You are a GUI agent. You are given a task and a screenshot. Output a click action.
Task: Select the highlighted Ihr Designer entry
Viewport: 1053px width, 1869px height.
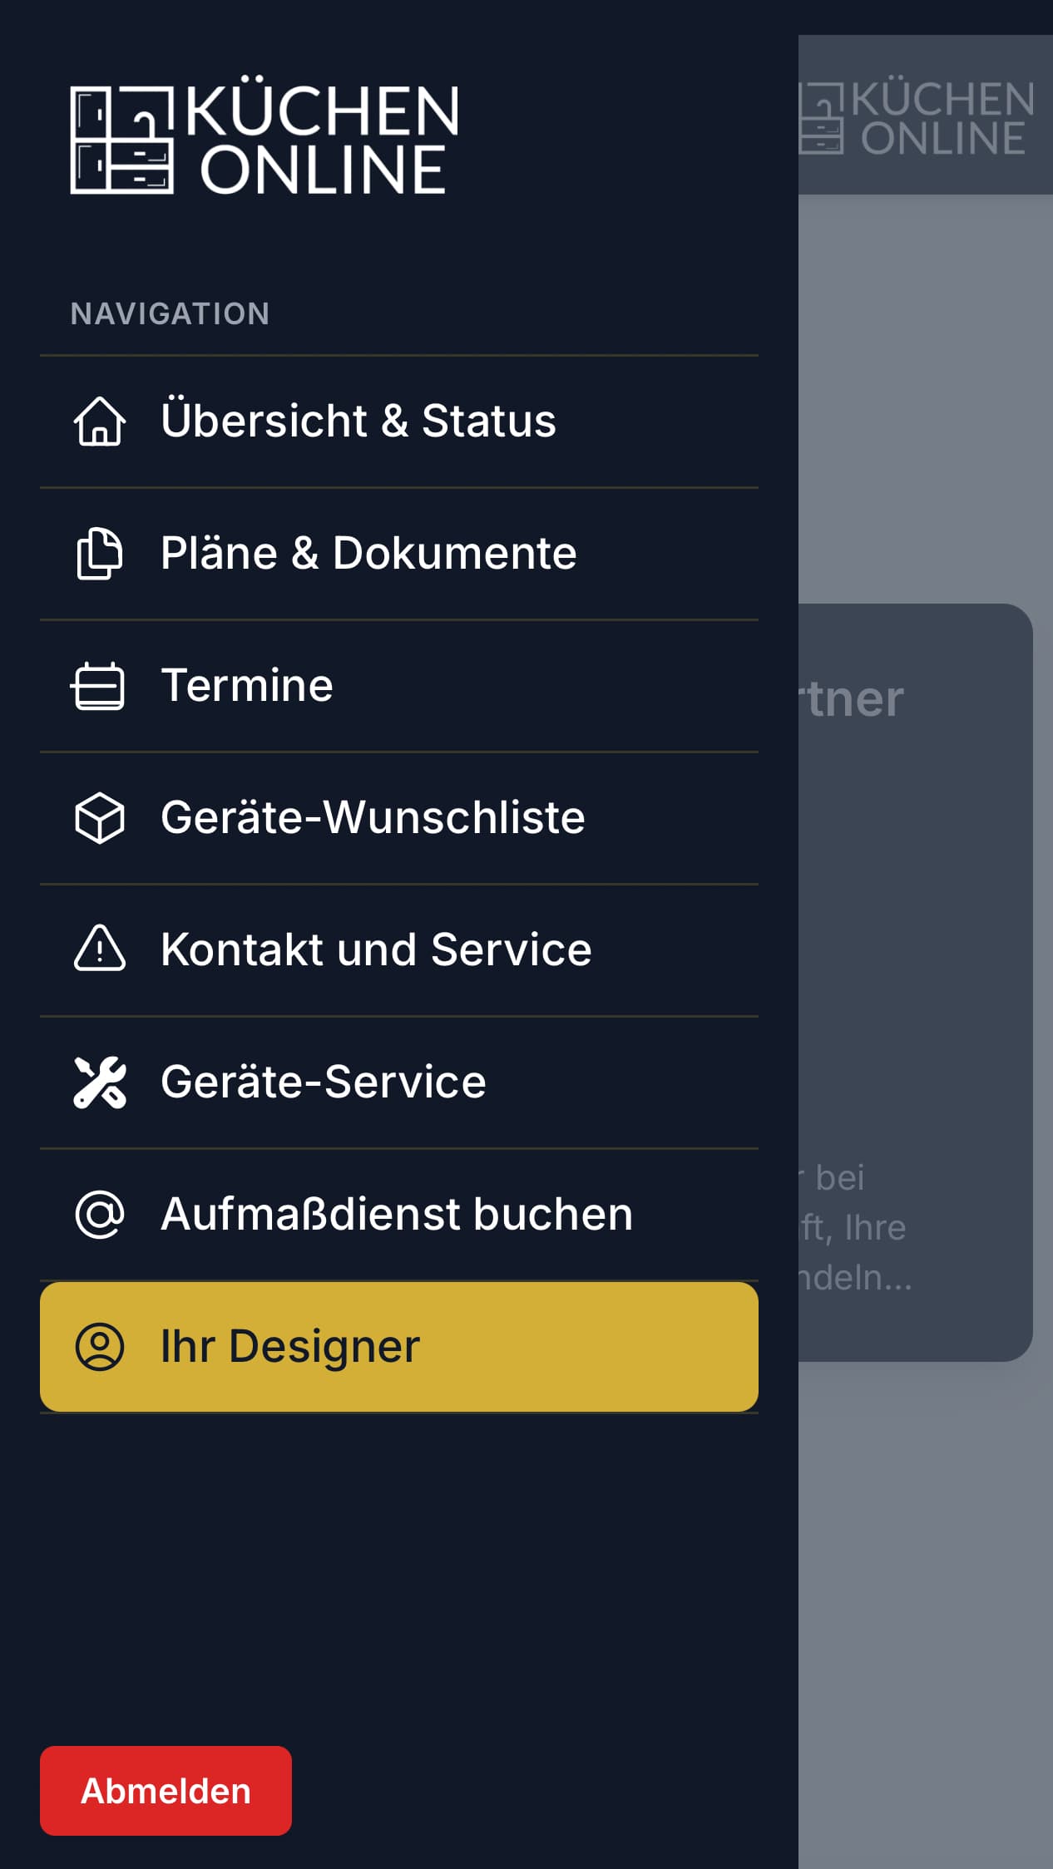pyautogui.click(x=289, y=1346)
